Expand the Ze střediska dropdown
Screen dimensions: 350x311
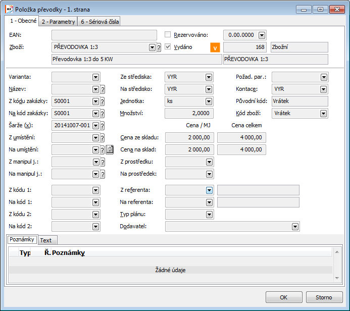pyautogui.click(x=209, y=77)
